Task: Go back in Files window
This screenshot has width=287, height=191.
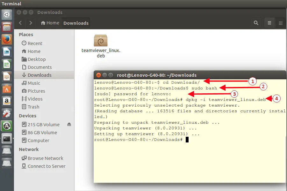Action: tap(20, 23)
